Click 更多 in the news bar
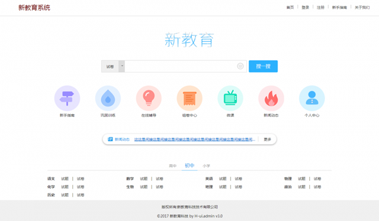 (x=267, y=139)
